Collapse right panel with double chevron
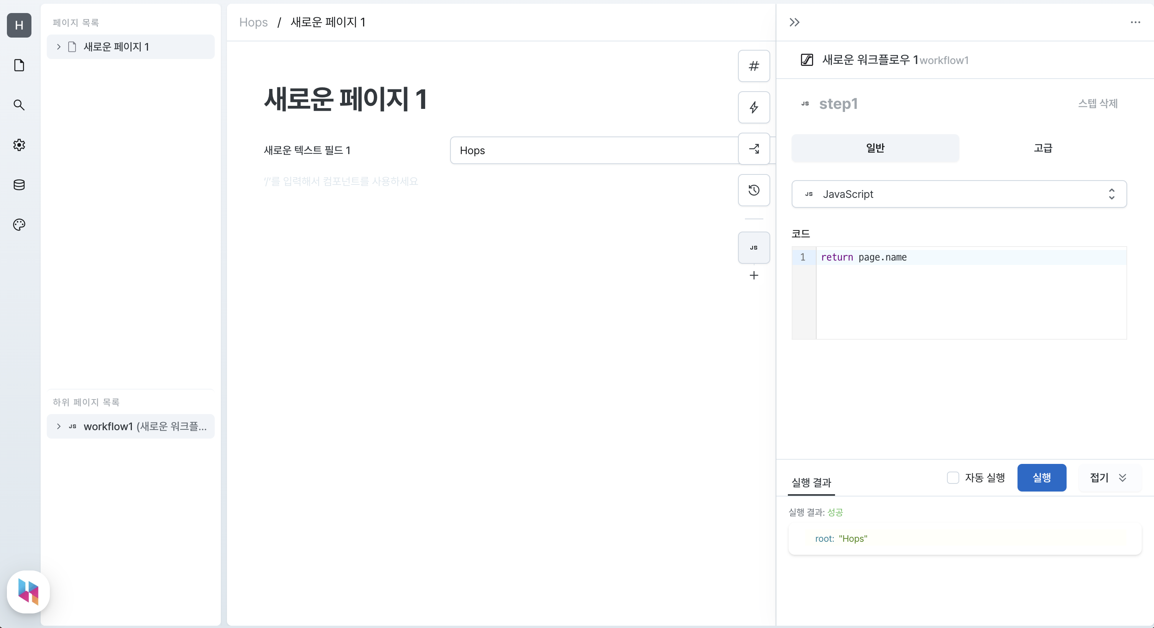 [x=794, y=22]
